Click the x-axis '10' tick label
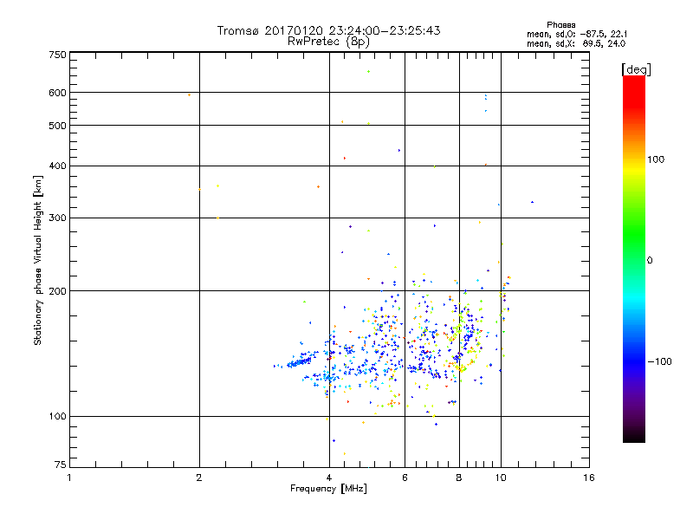Screen dimensions: 693x520 click(x=501, y=478)
